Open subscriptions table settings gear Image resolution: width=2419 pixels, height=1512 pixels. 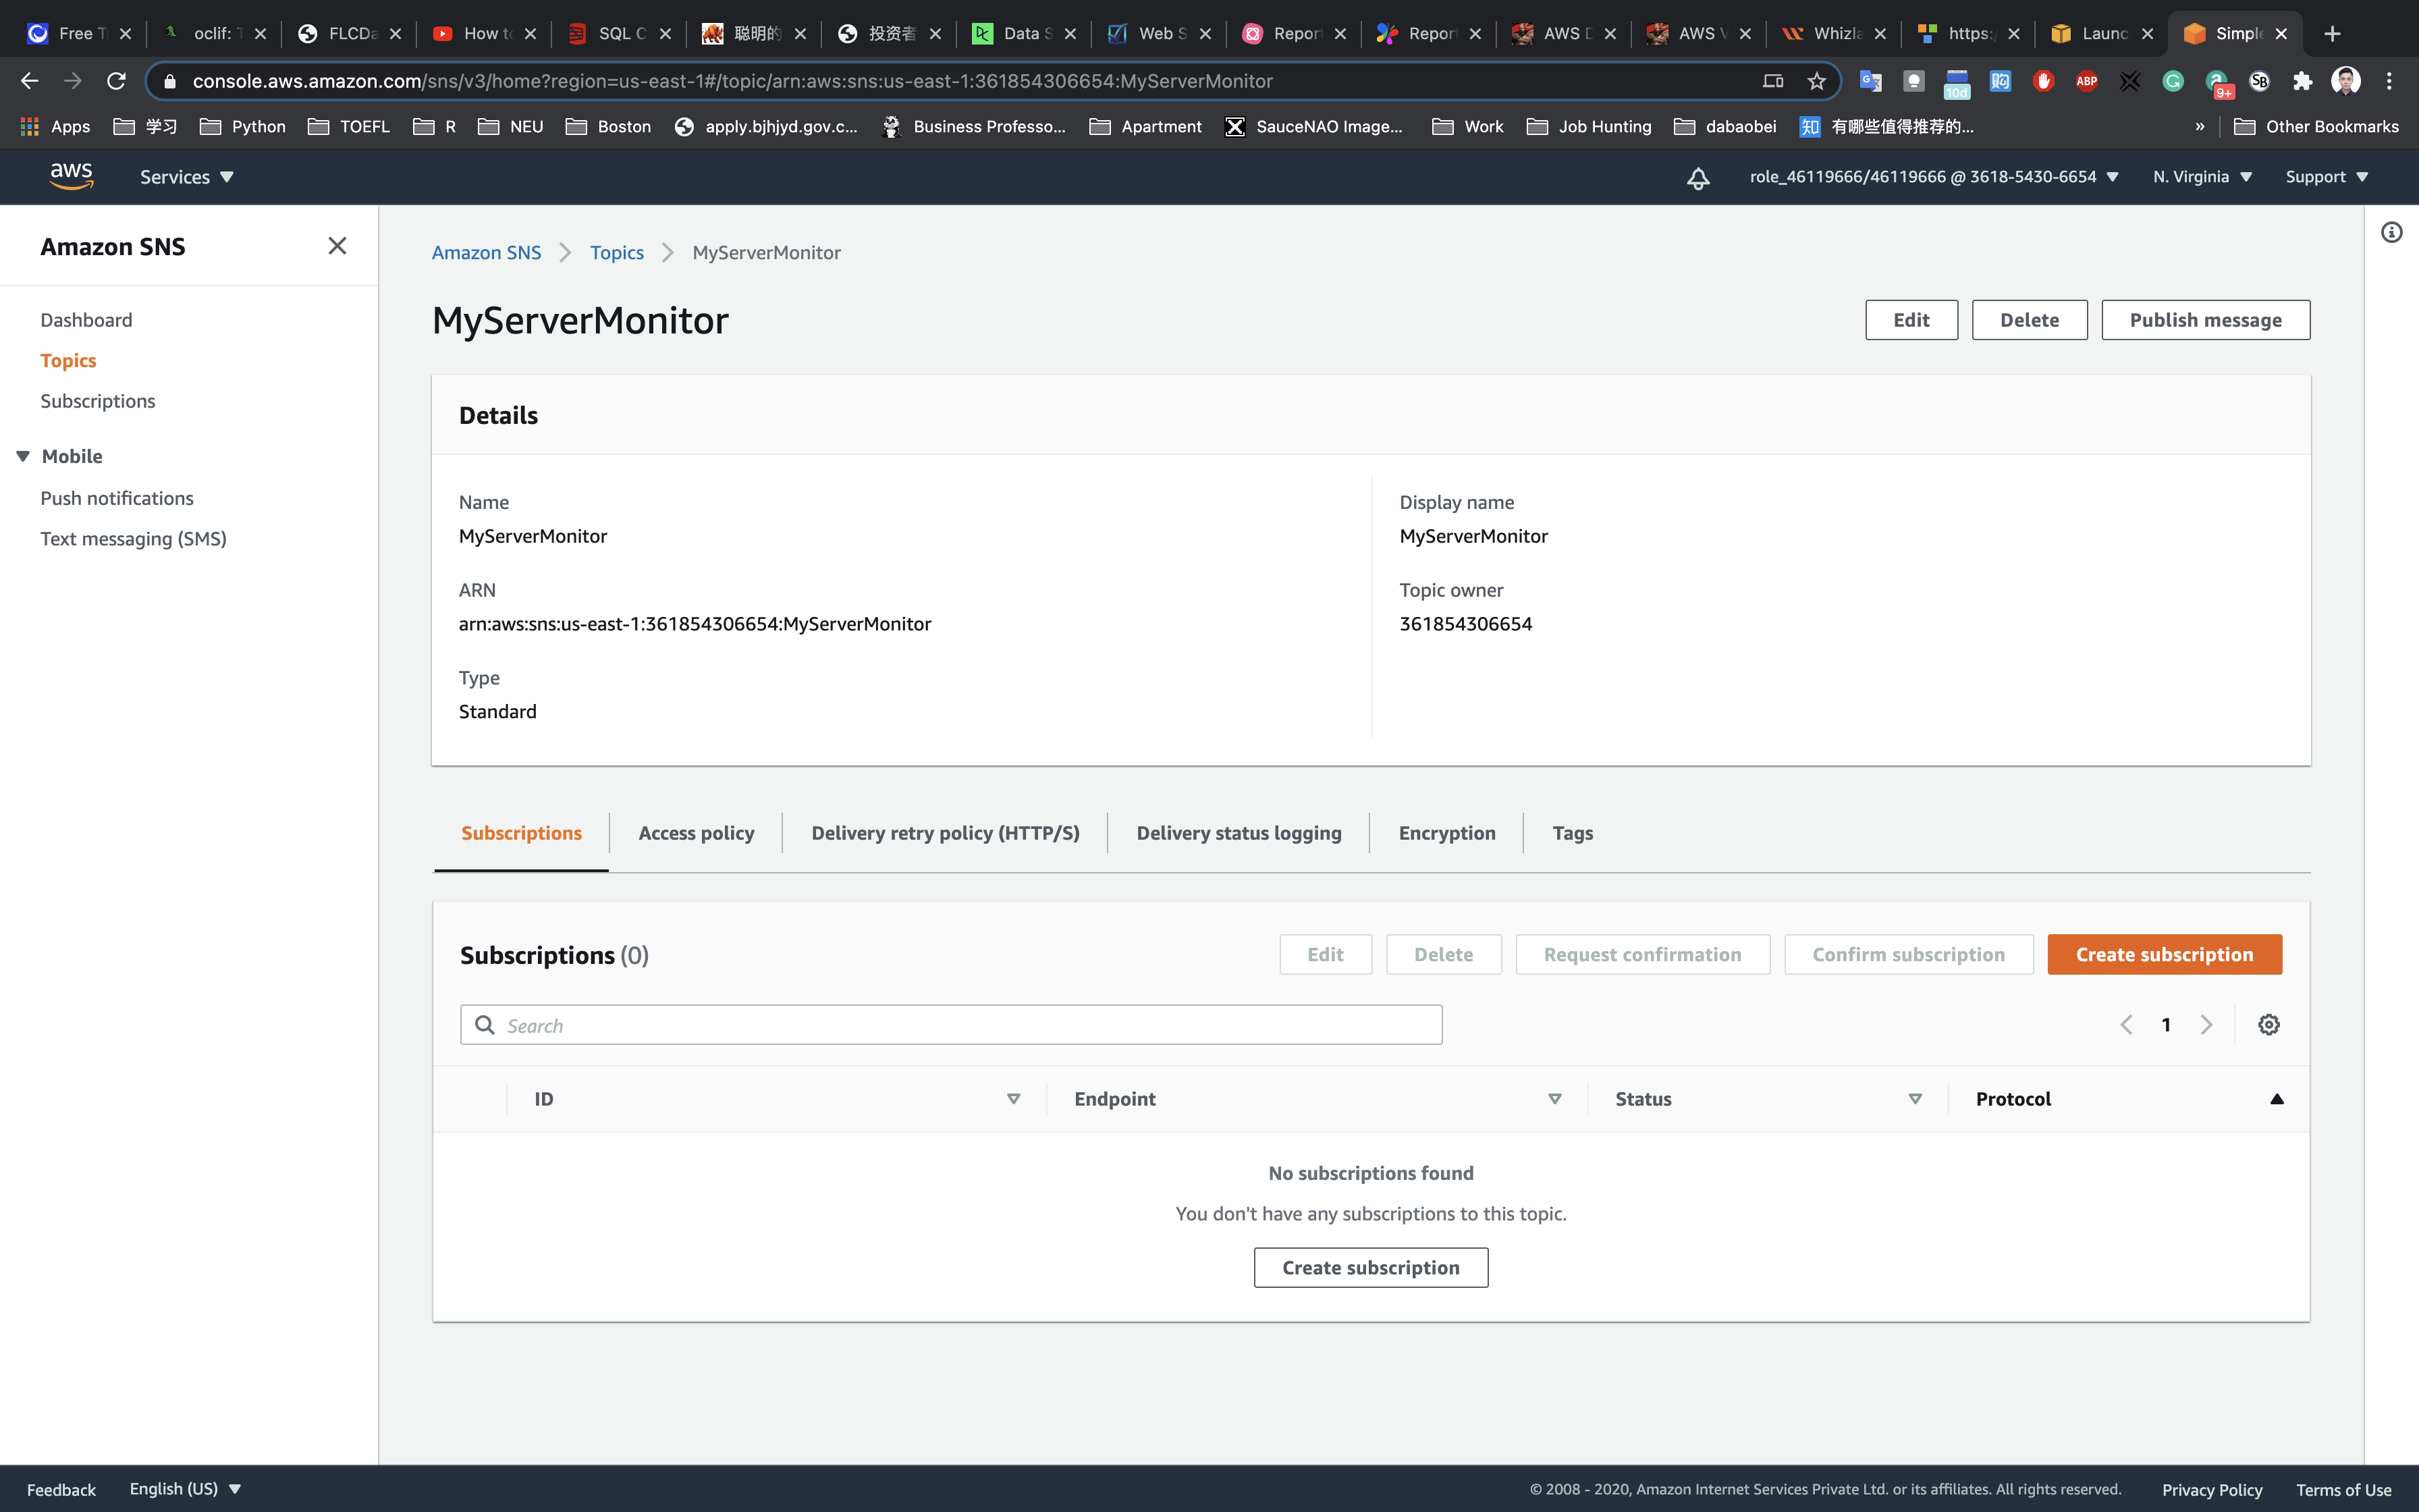tap(2268, 1025)
